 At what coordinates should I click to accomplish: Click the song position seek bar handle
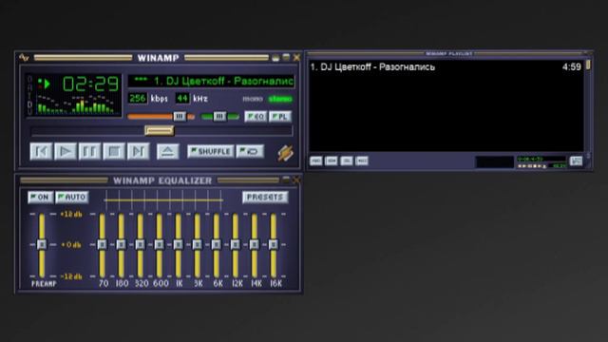160,130
